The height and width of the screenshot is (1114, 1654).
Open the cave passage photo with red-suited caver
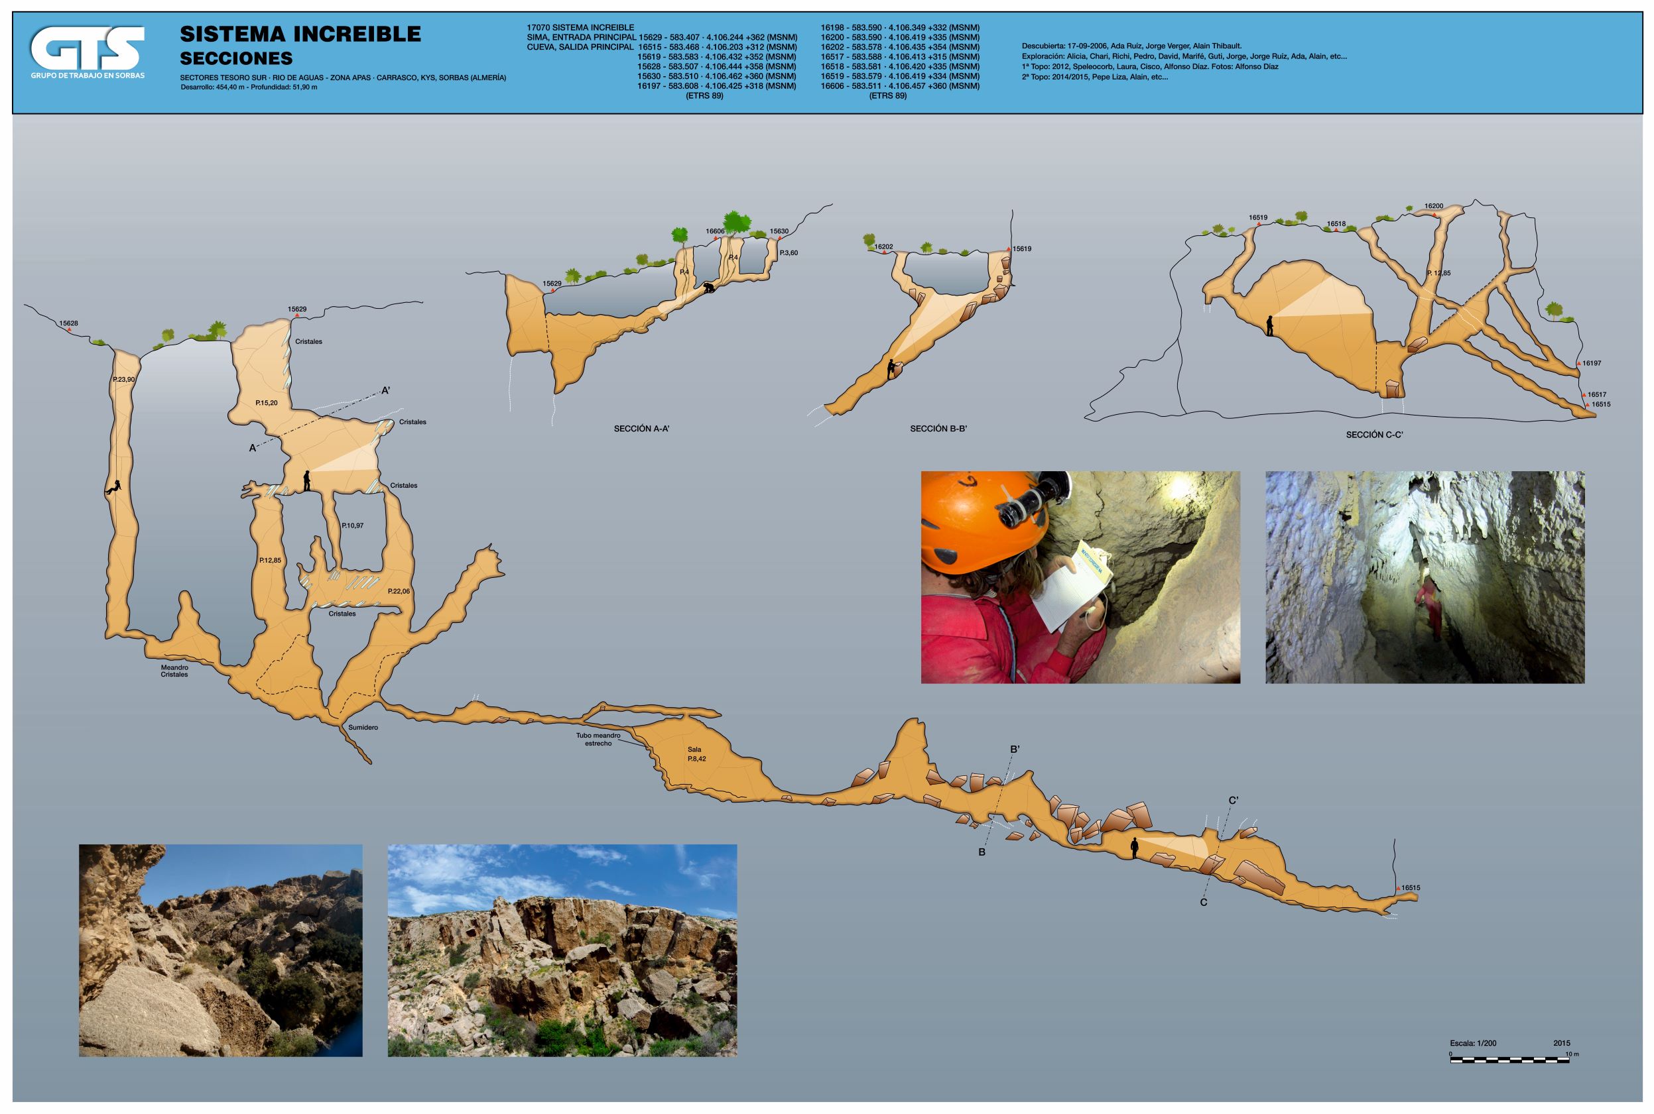pos(1425,577)
